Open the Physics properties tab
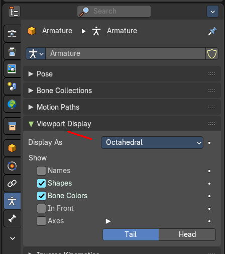The width and height of the screenshot is (225, 254). pos(12,166)
